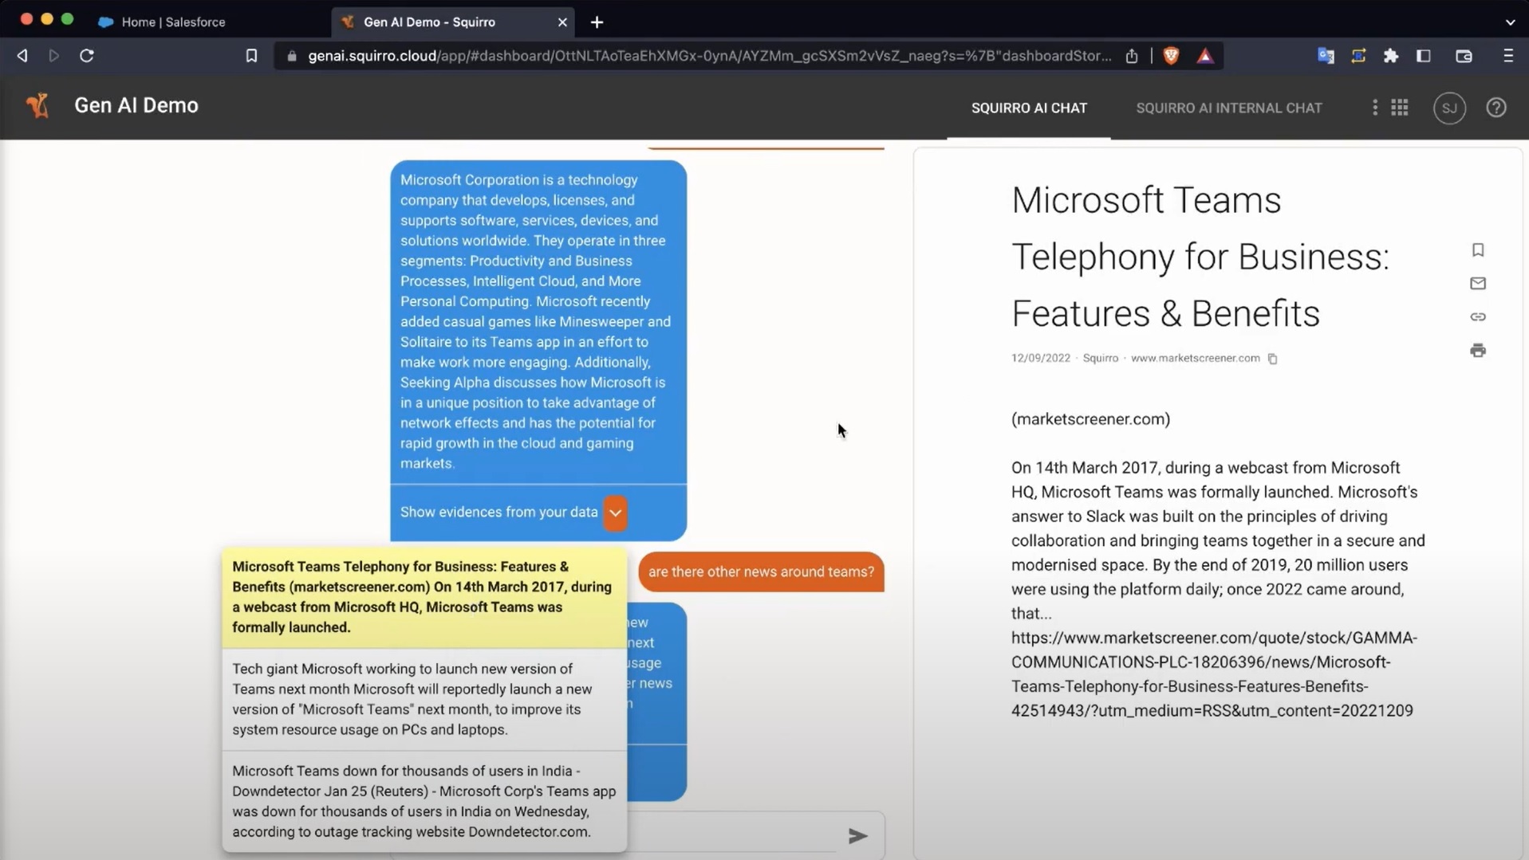Open the vertical three-dot options menu

coord(1374,108)
